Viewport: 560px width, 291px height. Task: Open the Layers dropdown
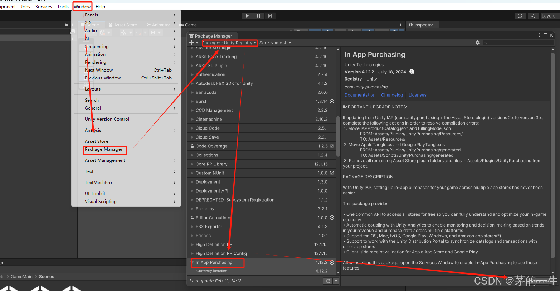(549, 16)
